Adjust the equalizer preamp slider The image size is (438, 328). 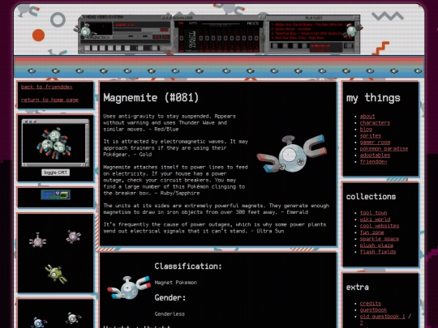click(x=182, y=39)
